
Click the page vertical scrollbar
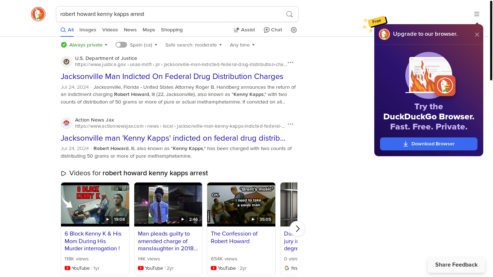pos(491,40)
